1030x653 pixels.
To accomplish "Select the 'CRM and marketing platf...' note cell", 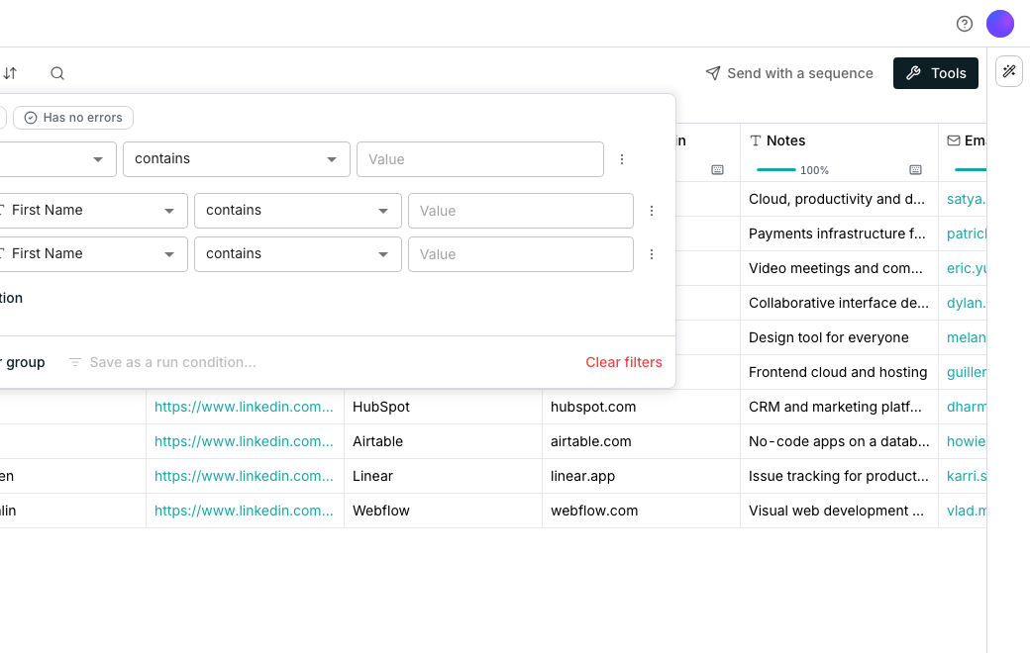I will coord(839,407).
